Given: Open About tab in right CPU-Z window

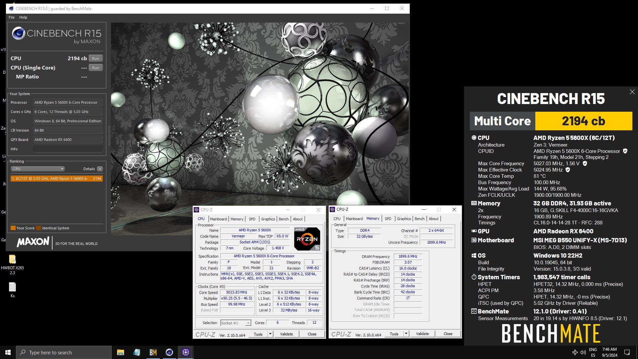Looking at the screenshot, I should click(x=434, y=219).
